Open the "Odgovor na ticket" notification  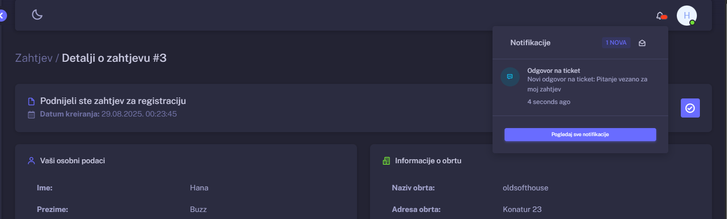553,71
